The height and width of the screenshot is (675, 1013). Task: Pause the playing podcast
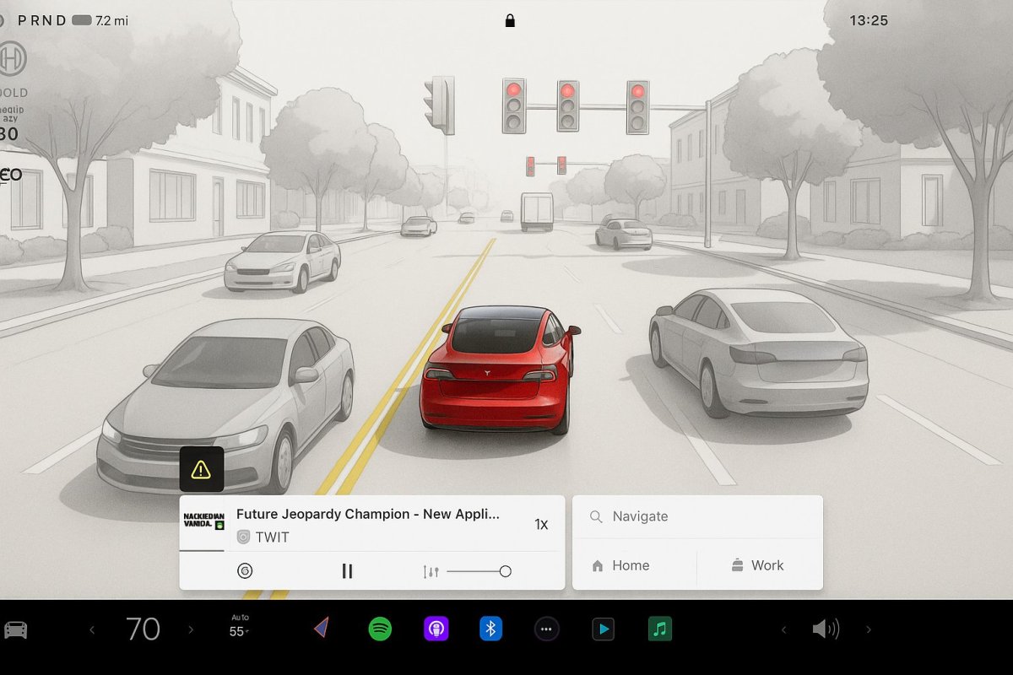point(347,571)
